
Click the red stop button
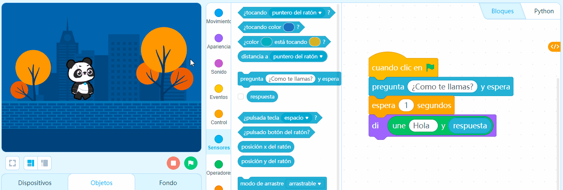tap(173, 163)
